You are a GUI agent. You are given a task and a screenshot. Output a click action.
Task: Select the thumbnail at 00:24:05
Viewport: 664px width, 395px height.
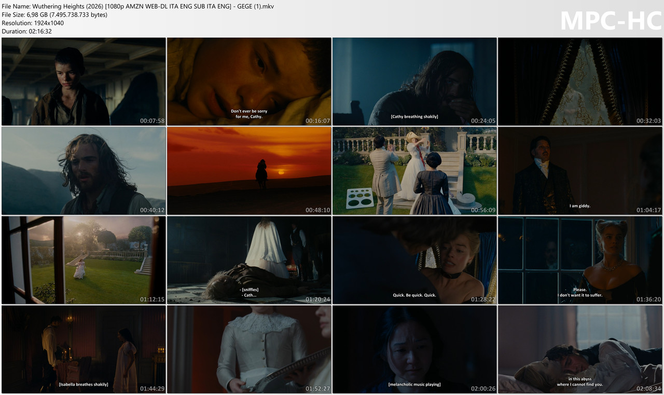pyautogui.click(x=414, y=81)
